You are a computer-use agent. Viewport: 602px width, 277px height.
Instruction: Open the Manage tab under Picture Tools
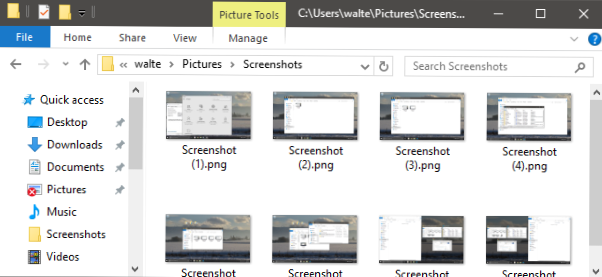tap(248, 38)
